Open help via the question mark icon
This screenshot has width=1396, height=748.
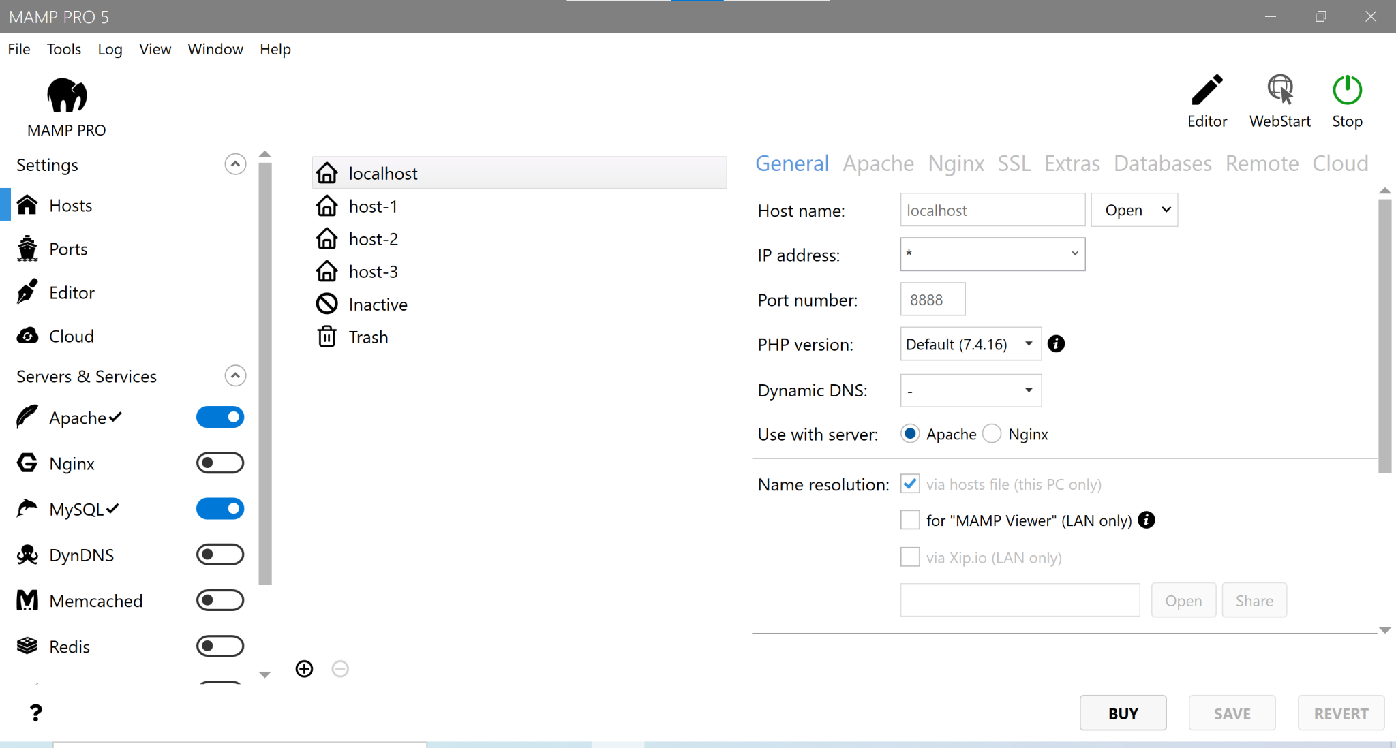(x=35, y=713)
